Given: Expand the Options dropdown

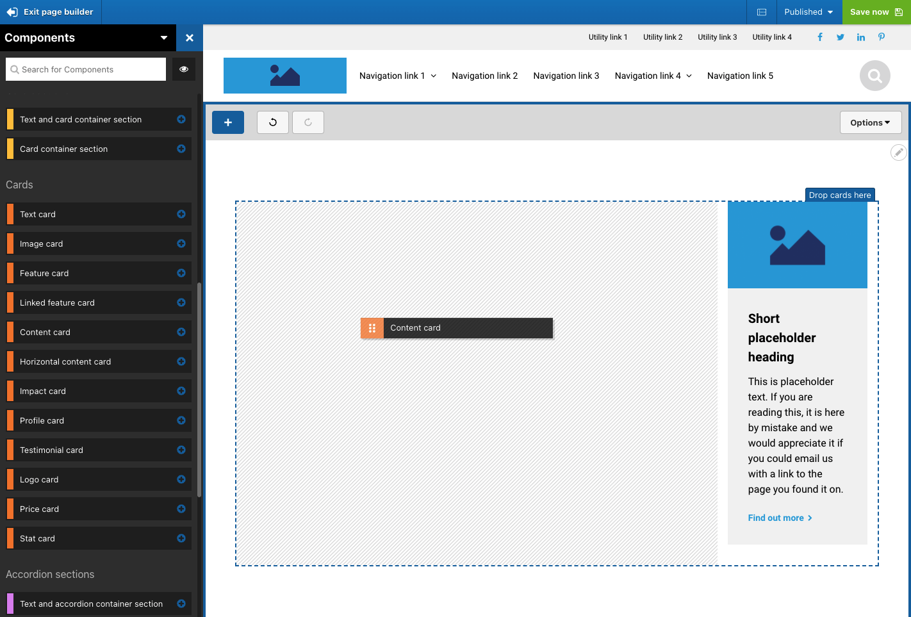Looking at the screenshot, I should pos(870,122).
